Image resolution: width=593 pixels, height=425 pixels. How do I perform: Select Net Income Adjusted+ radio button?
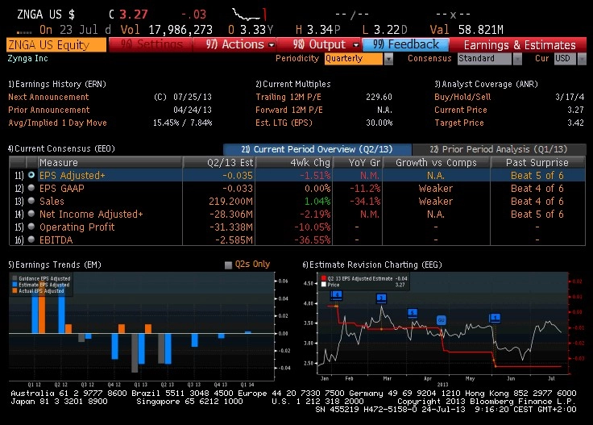(31, 214)
